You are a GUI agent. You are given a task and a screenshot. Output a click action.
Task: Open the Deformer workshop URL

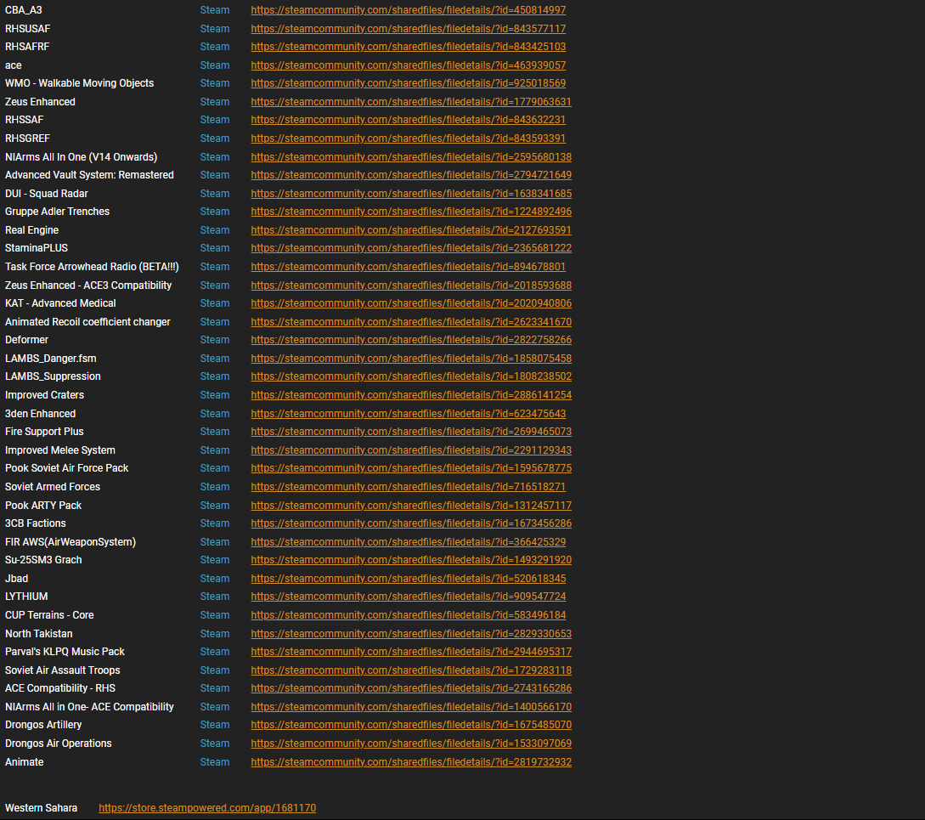click(411, 340)
